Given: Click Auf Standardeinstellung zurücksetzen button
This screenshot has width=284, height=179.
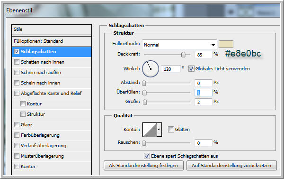Looking at the screenshot, I should pos(231,166).
